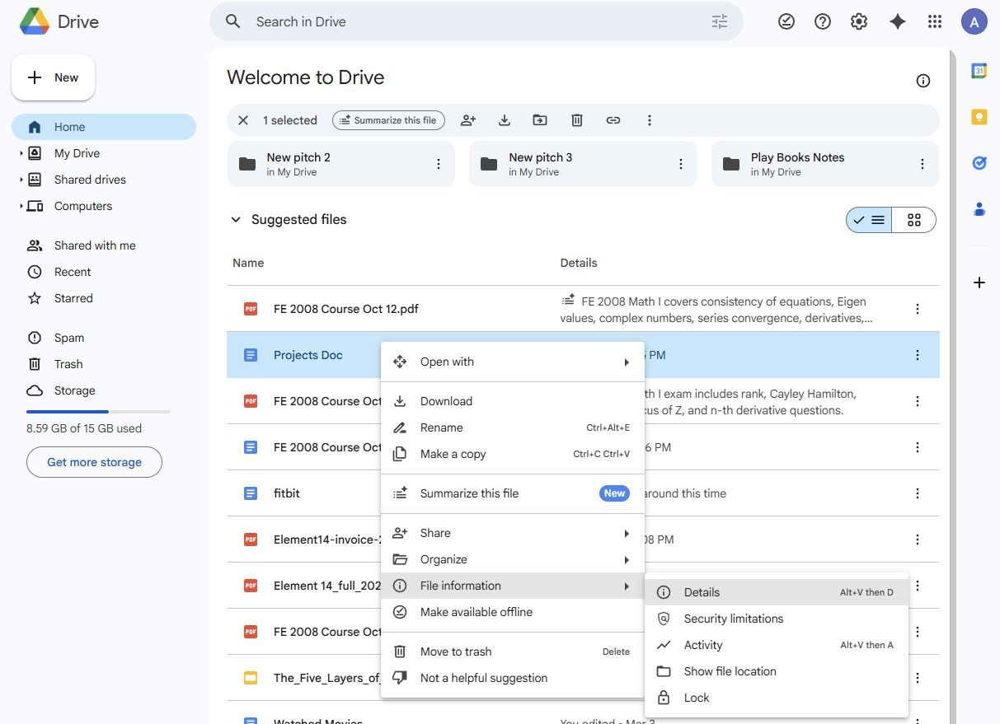
Task: Open more options for New pitch 2
Action: [439, 164]
